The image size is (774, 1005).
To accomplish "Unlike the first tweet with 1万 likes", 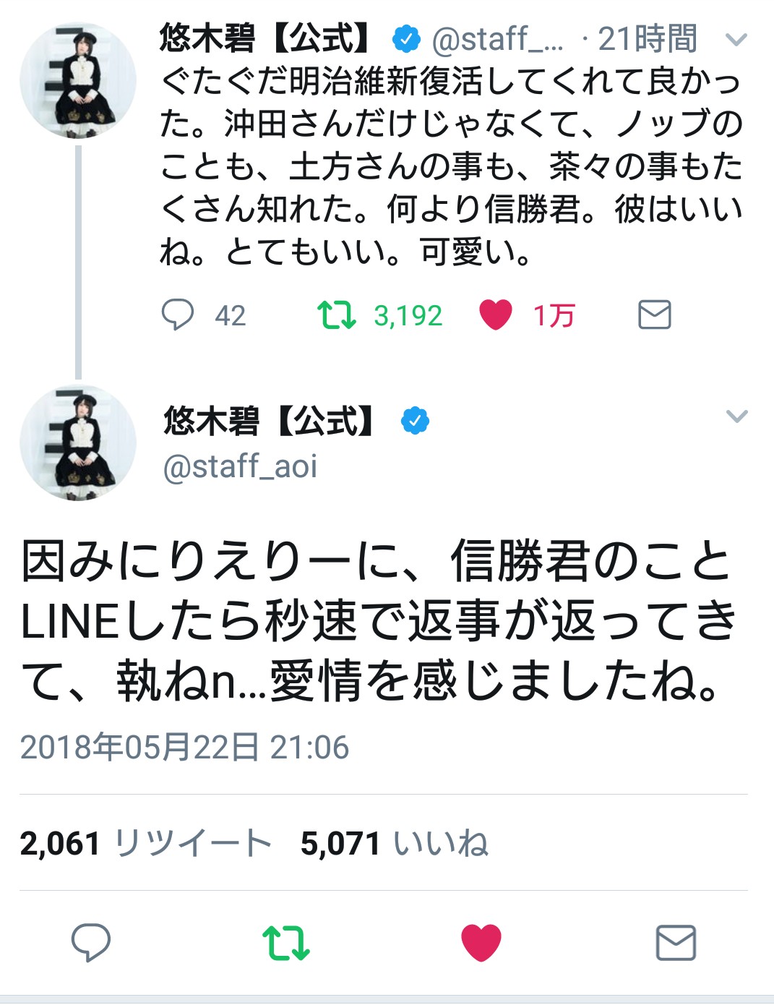I will (x=496, y=315).
